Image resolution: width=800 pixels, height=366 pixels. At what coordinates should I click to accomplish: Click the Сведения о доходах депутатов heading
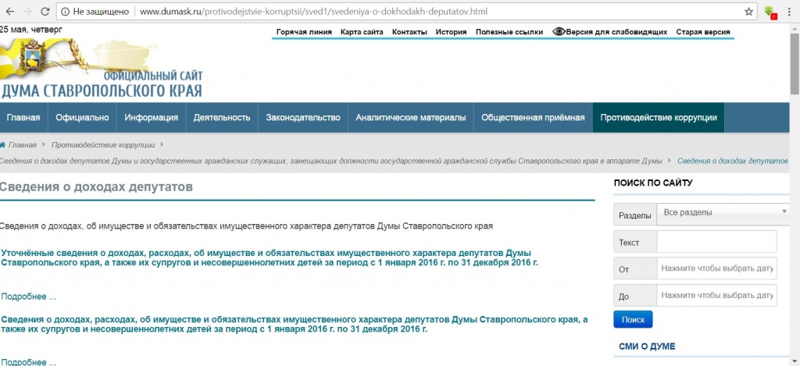pyautogui.click(x=96, y=187)
